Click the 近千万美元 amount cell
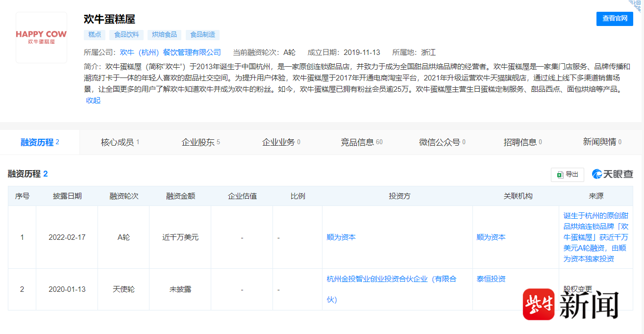This screenshot has width=644, height=334. (180, 237)
